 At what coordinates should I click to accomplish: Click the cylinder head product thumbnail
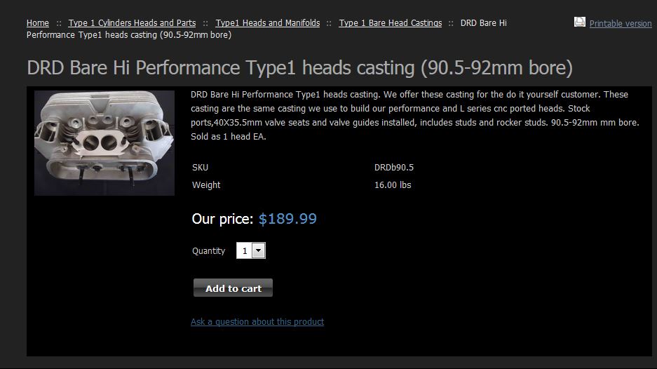coord(104,142)
